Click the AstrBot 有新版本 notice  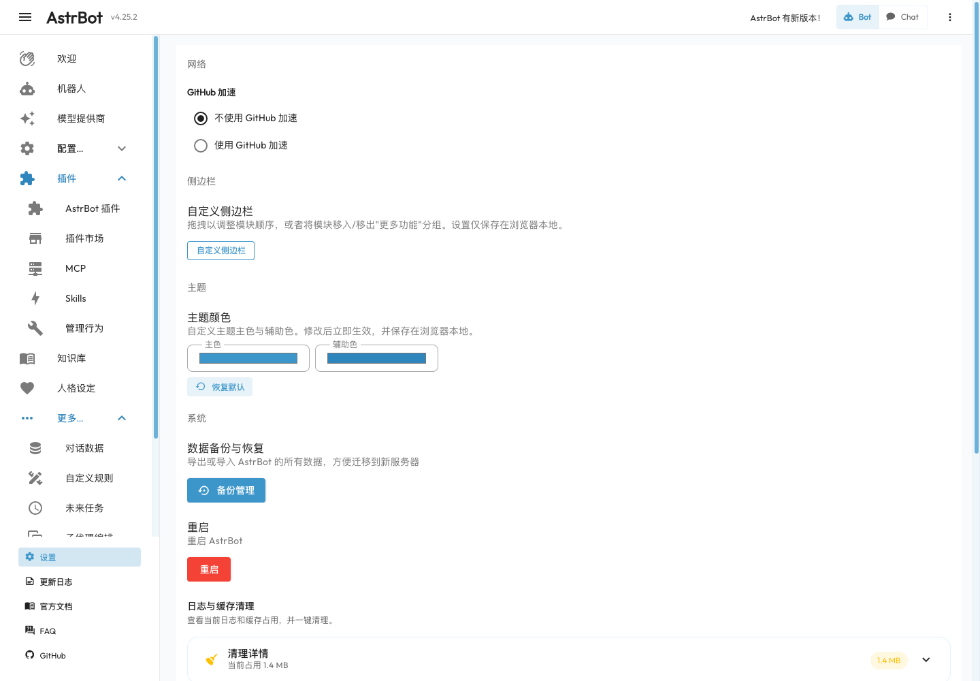pyautogui.click(x=785, y=18)
